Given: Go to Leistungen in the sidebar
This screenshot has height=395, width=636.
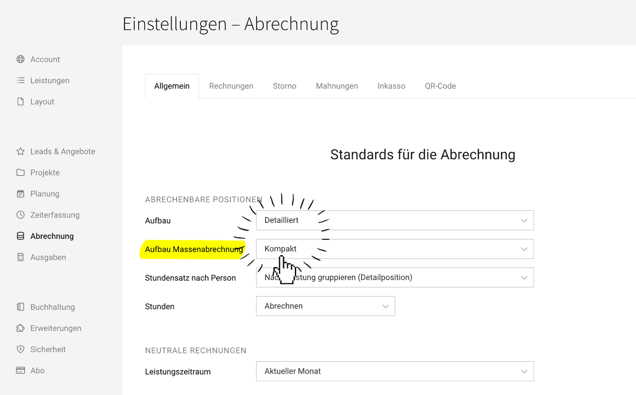Looking at the screenshot, I should pos(50,80).
